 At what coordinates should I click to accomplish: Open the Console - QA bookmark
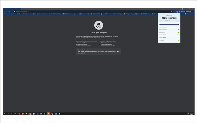[x=46, y=14]
